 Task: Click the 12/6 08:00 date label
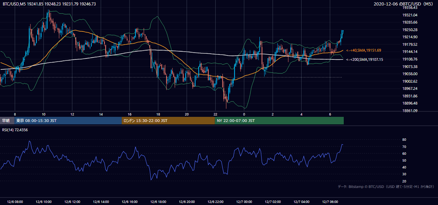tap(14, 202)
